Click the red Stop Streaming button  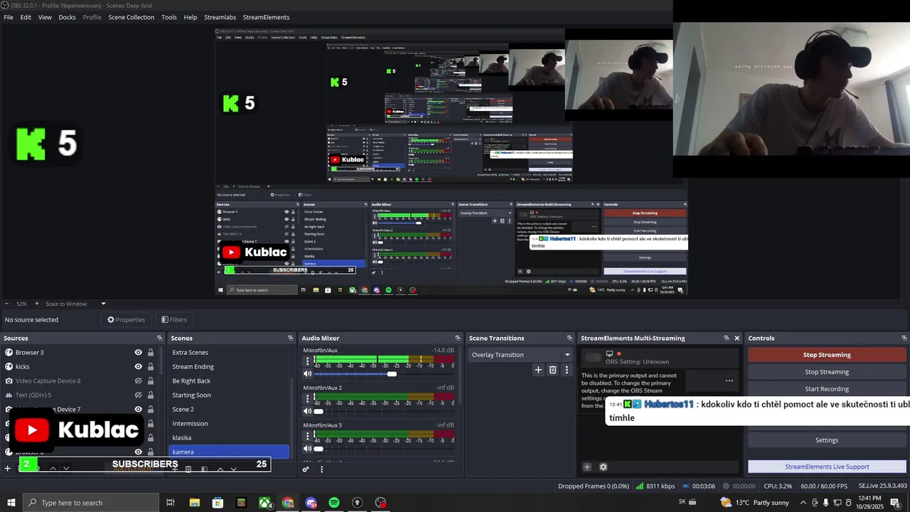[827, 355]
